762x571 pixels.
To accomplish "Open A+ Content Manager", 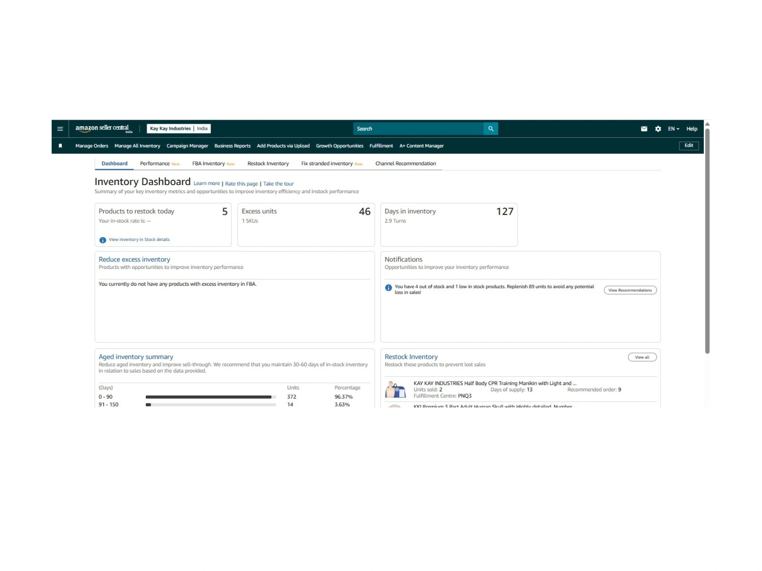I will (x=421, y=146).
